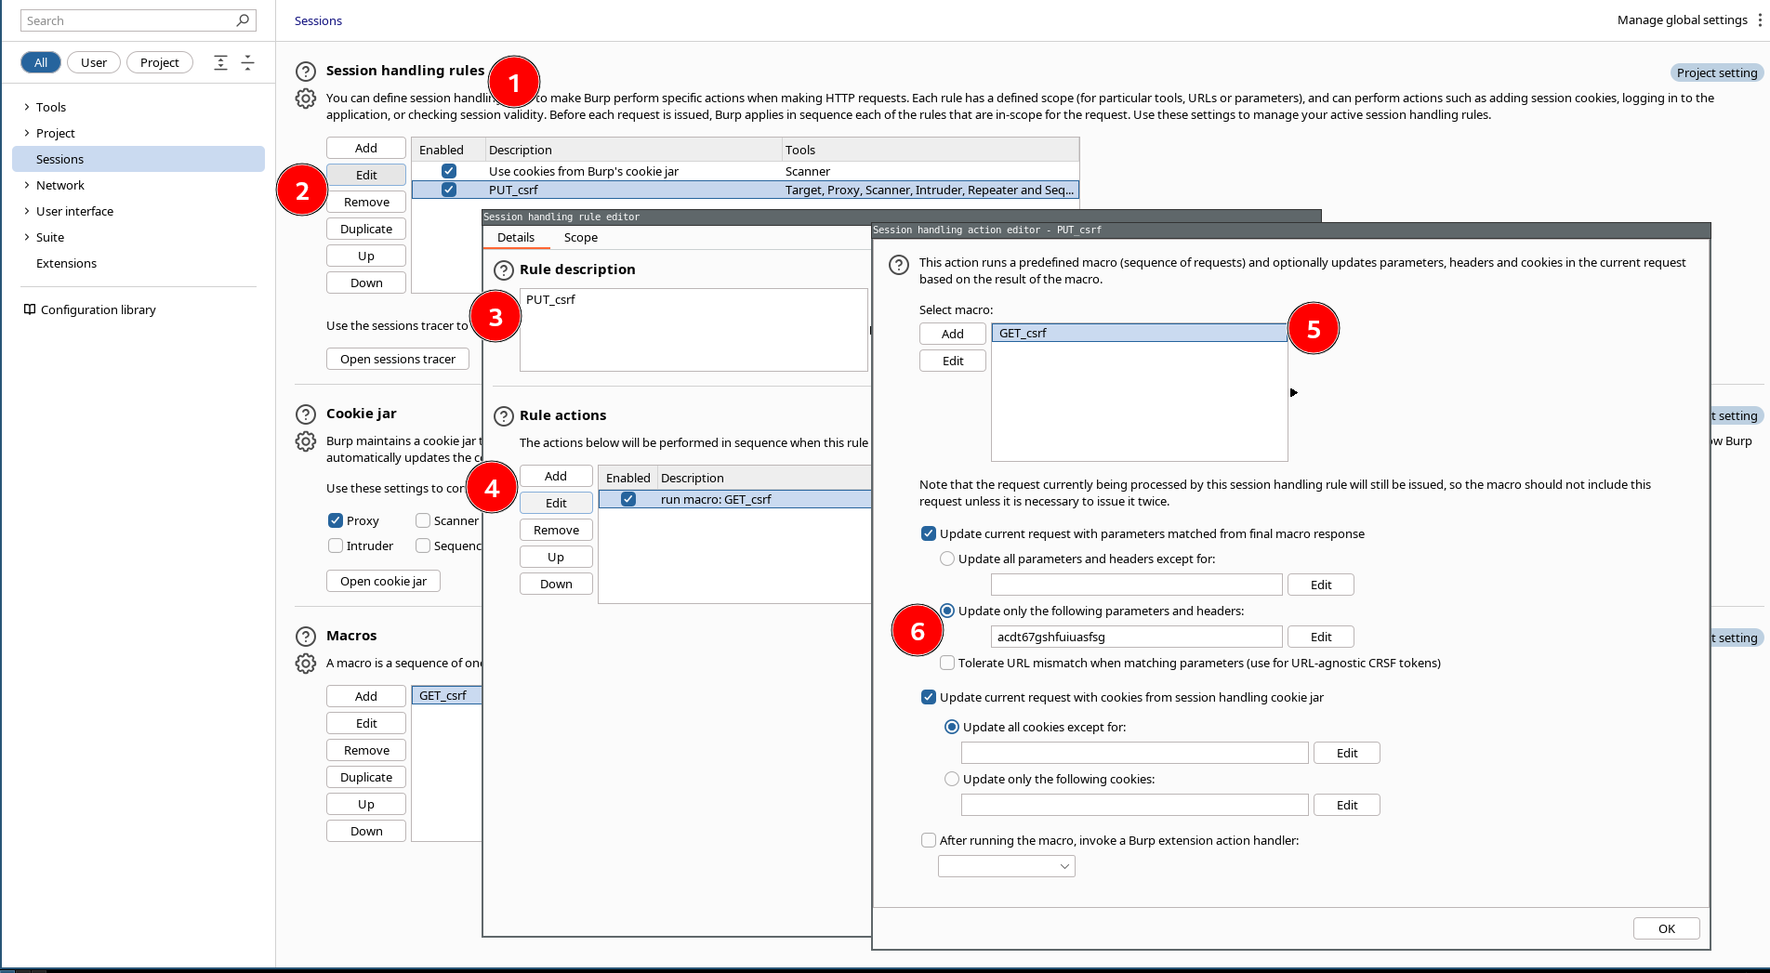This screenshot has width=1770, height=973.
Task: Select 'Update all cookies except for' radio
Action: point(952,727)
